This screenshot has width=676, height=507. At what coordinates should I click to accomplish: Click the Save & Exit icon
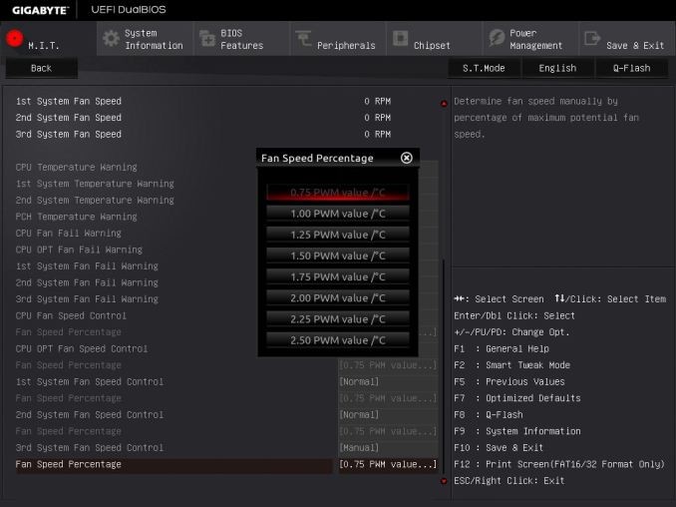[x=592, y=38]
